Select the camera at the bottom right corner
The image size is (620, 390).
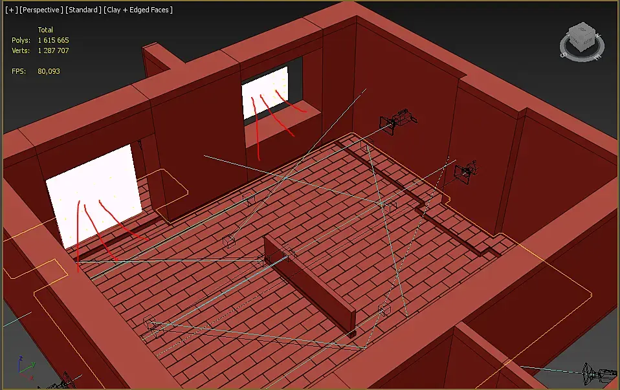(600, 374)
